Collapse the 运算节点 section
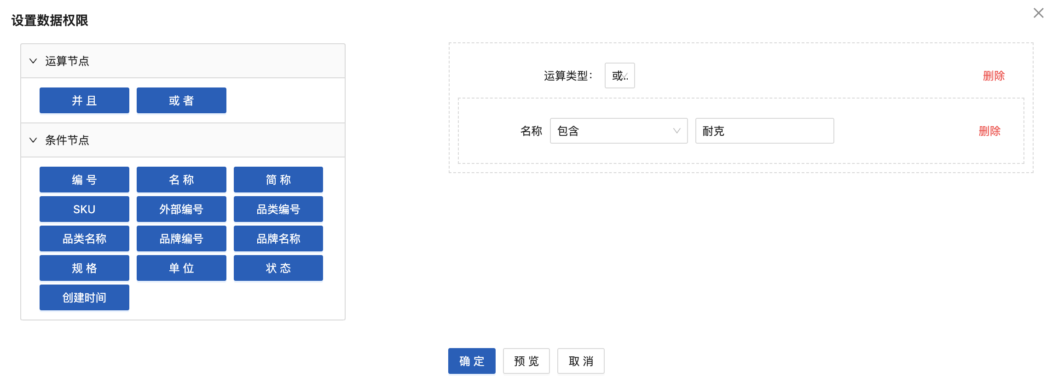Image resolution: width=1052 pixels, height=384 pixels. pos(34,61)
